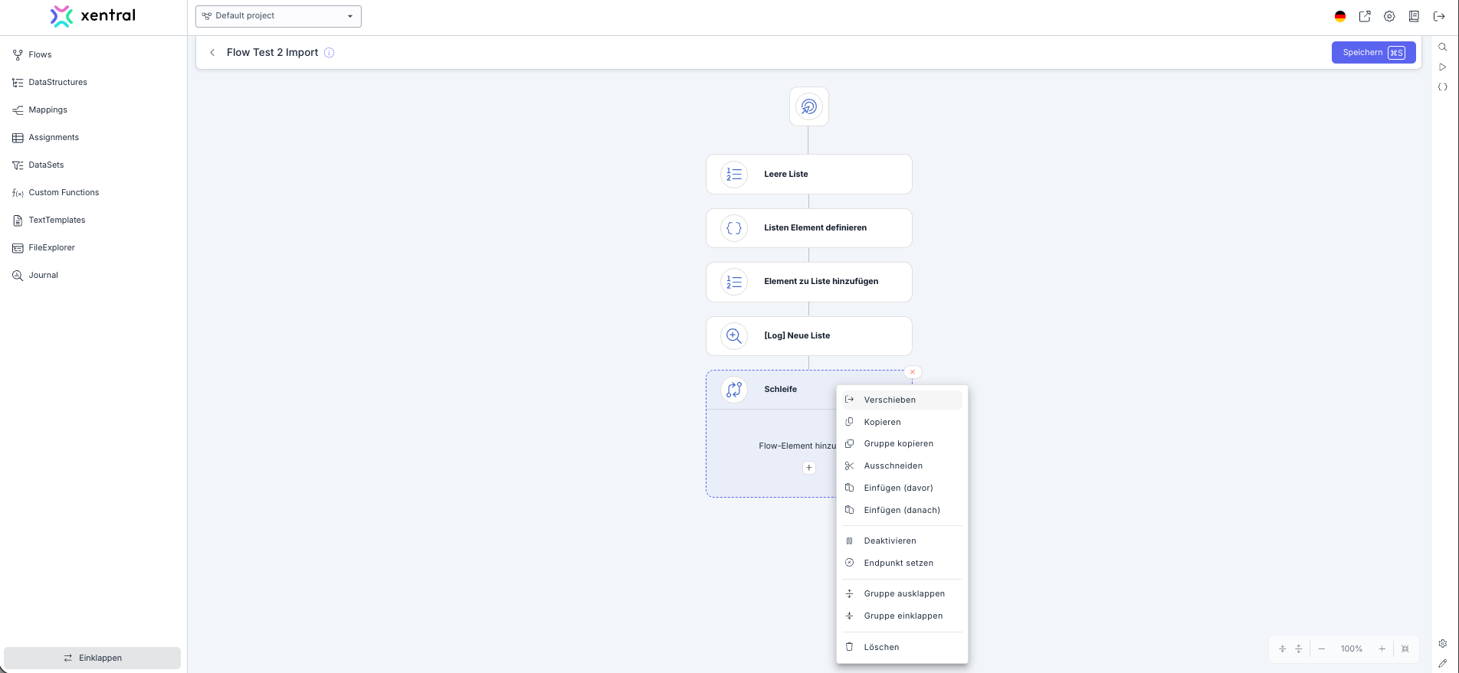Viewport: 1459px width, 673px height.
Task: Choose Endpunkt setzen from context menu
Action: coord(898,563)
